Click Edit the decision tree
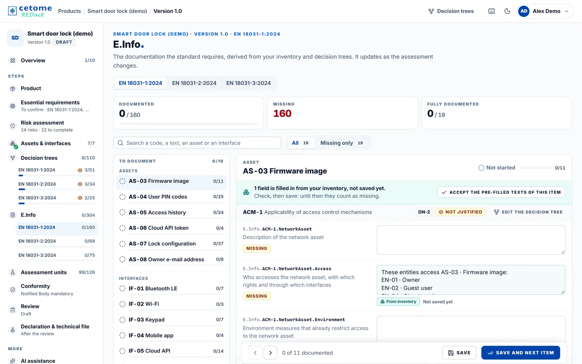This screenshot has width=582, height=364. coord(528,212)
